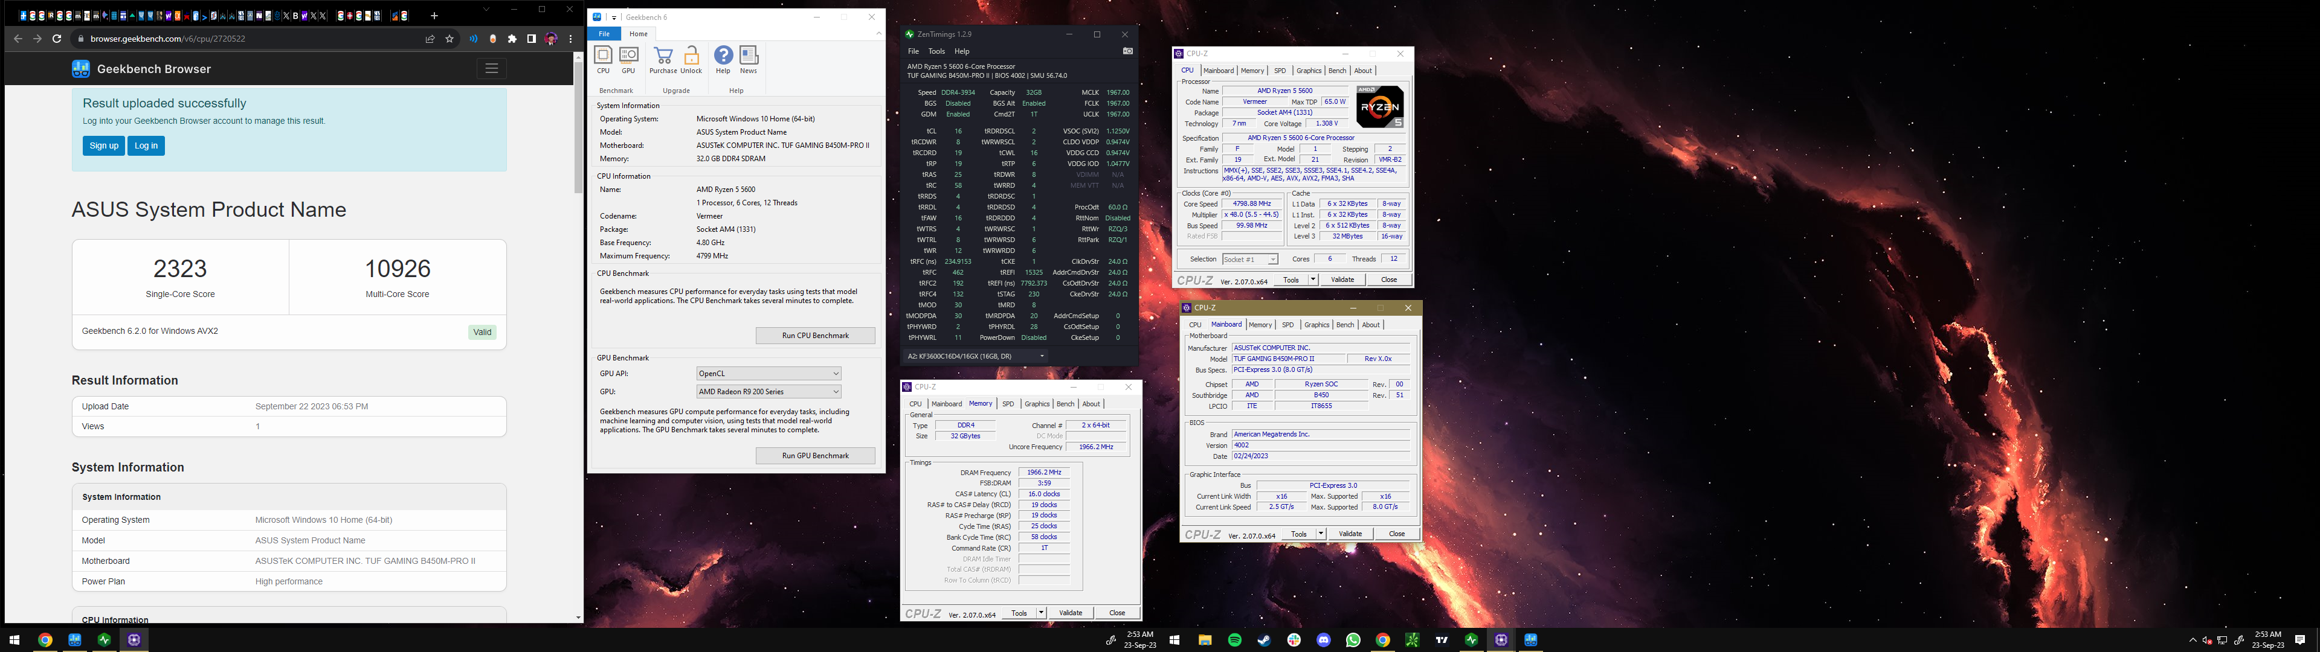
Task: Reload the Geekbench results page in Chrome
Action: tap(57, 39)
